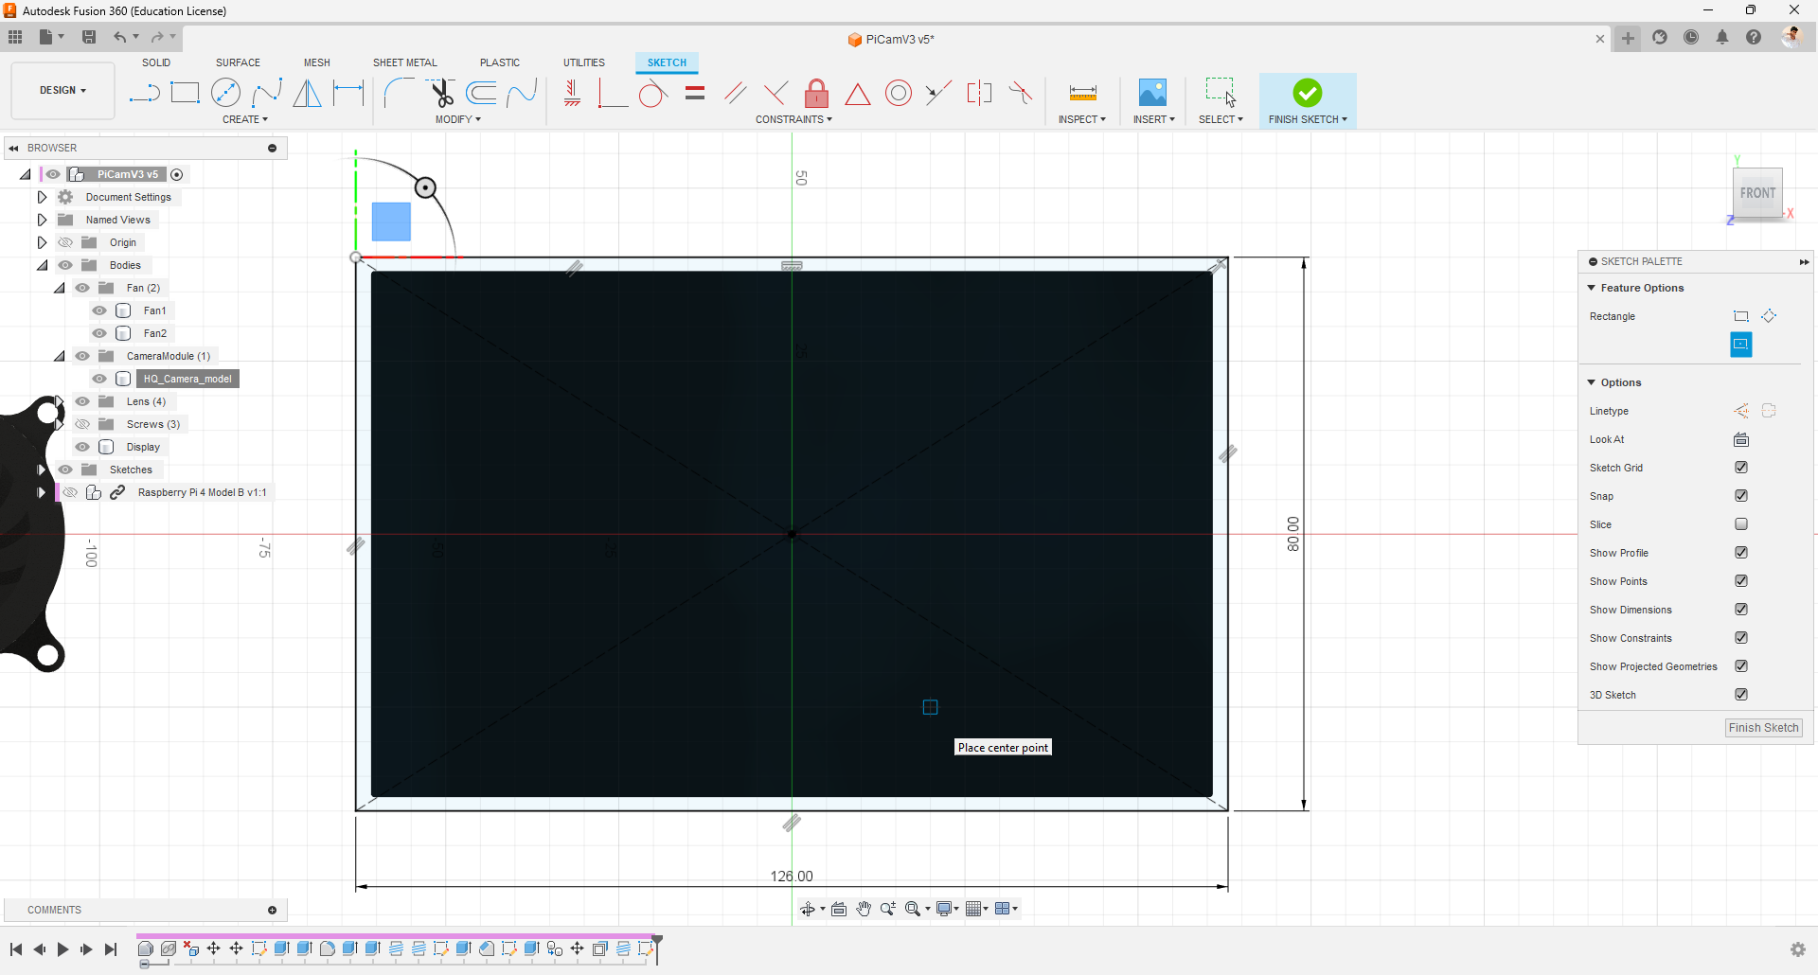Select the Fit Point Spline tool
The width and height of the screenshot is (1818, 975).
(267, 93)
